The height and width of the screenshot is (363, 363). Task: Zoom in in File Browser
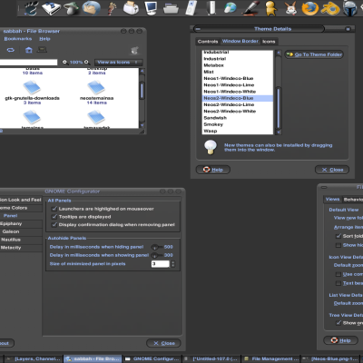pyautogui.click(x=86, y=62)
